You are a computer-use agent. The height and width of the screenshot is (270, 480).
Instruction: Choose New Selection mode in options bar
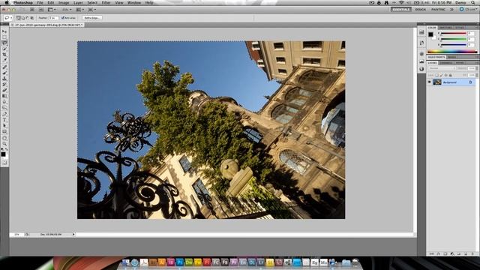[18, 18]
